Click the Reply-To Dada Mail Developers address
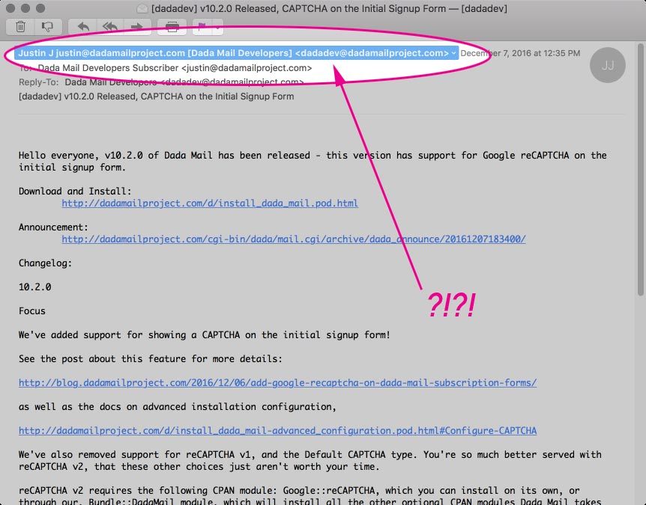The height and width of the screenshot is (505, 646). pyautogui.click(x=184, y=82)
